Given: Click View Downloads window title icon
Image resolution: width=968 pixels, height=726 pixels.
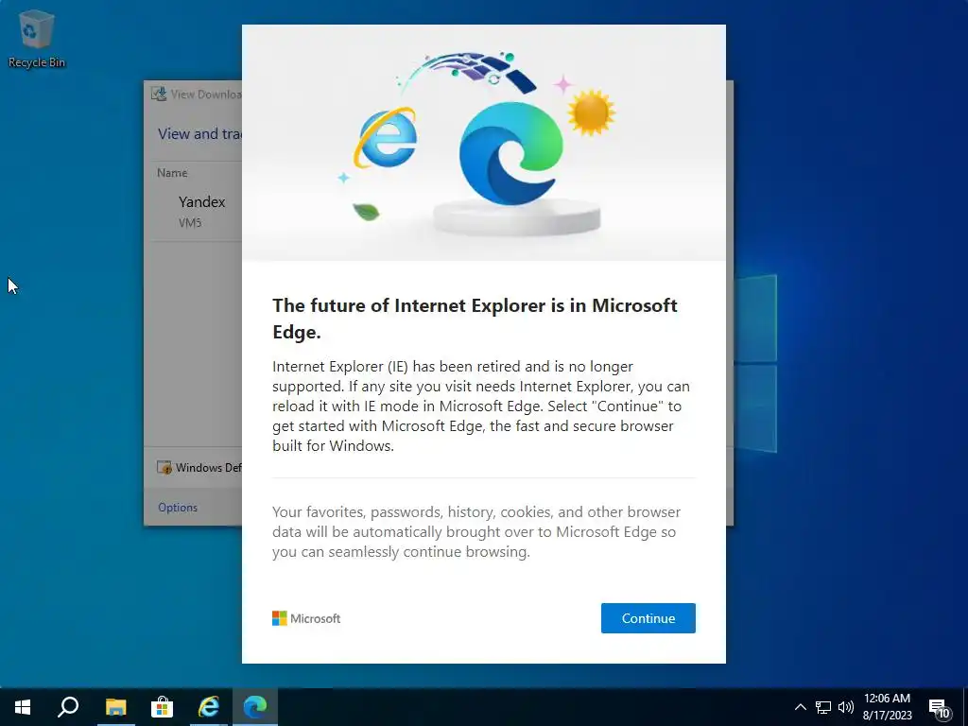Looking at the screenshot, I should click(159, 94).
